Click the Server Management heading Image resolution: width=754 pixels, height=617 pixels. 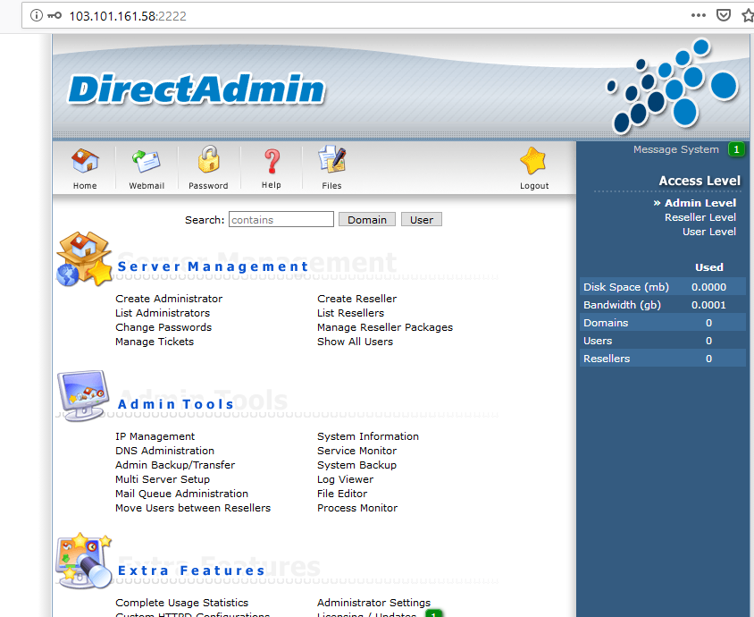pos(213,266)
